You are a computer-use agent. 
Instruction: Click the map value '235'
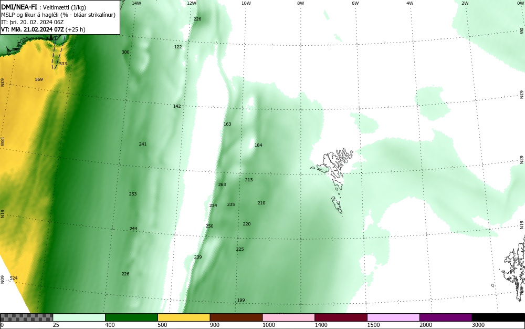coord(231,204)
